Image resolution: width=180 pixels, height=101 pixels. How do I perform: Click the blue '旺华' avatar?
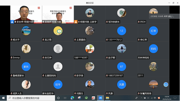[58, 84]
